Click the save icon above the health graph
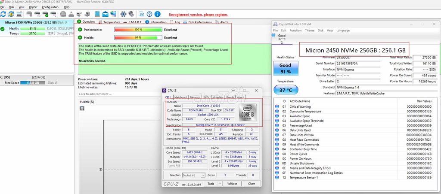The image size is (441, 194). tap(82, 109)
